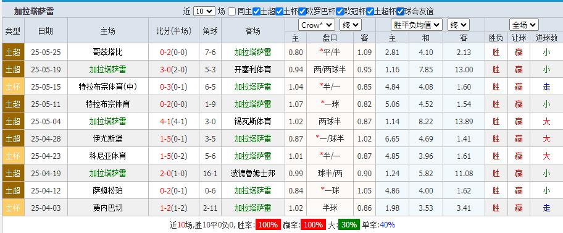
Task: Open home team 贵内巴切 link
Action: [107, 208]
